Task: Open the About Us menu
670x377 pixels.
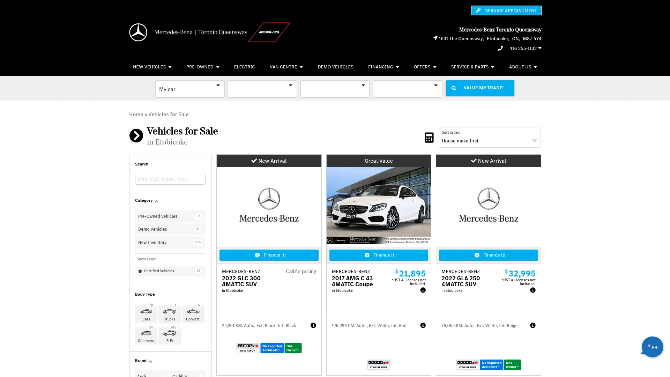Action: pyautogui.click(x=523, y=67)
